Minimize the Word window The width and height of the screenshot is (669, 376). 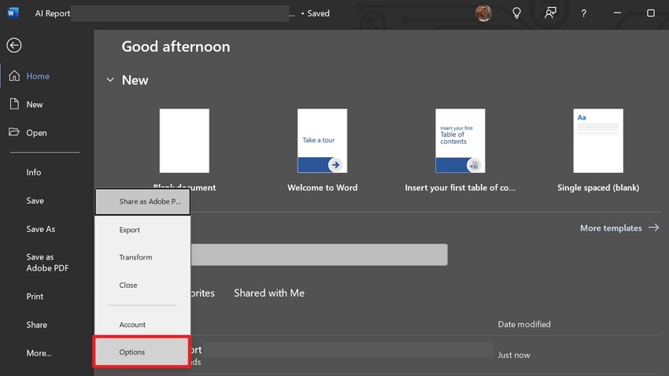617,13
